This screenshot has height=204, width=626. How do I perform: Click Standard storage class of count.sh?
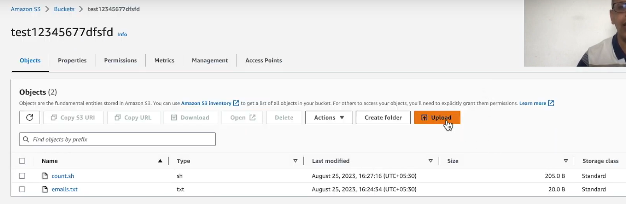[594, 176]
